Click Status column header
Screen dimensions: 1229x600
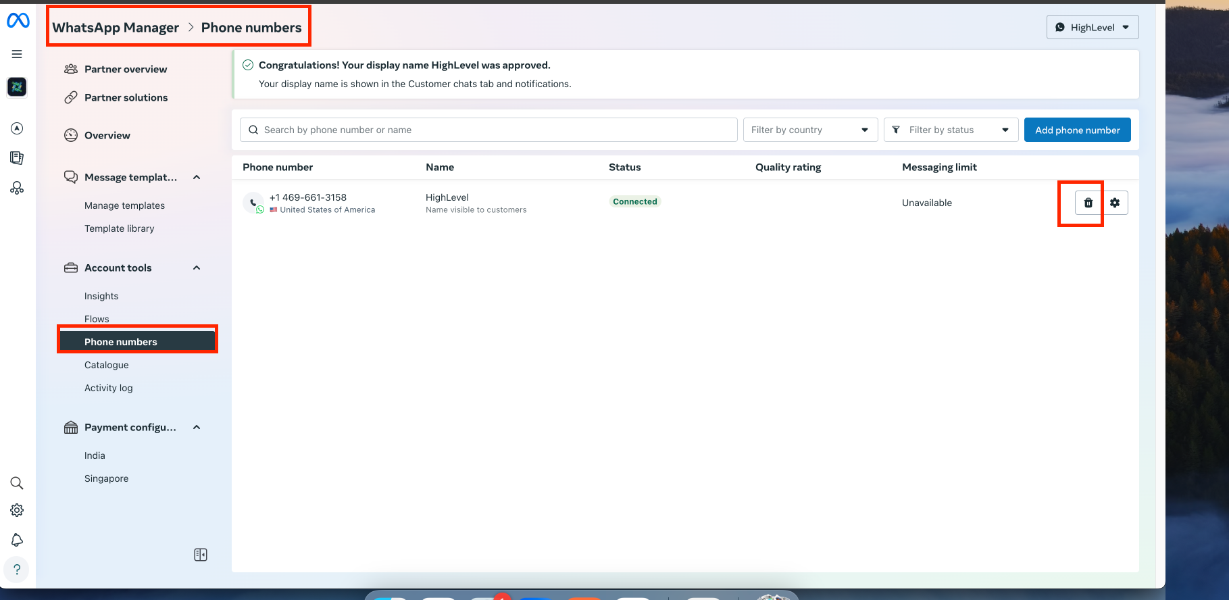[625, 167]
